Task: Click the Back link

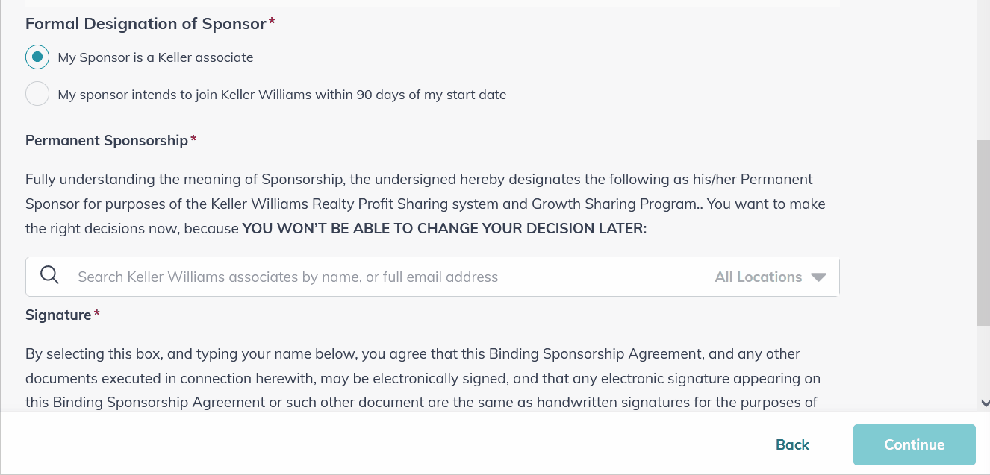Action: [x=791, y=444]
